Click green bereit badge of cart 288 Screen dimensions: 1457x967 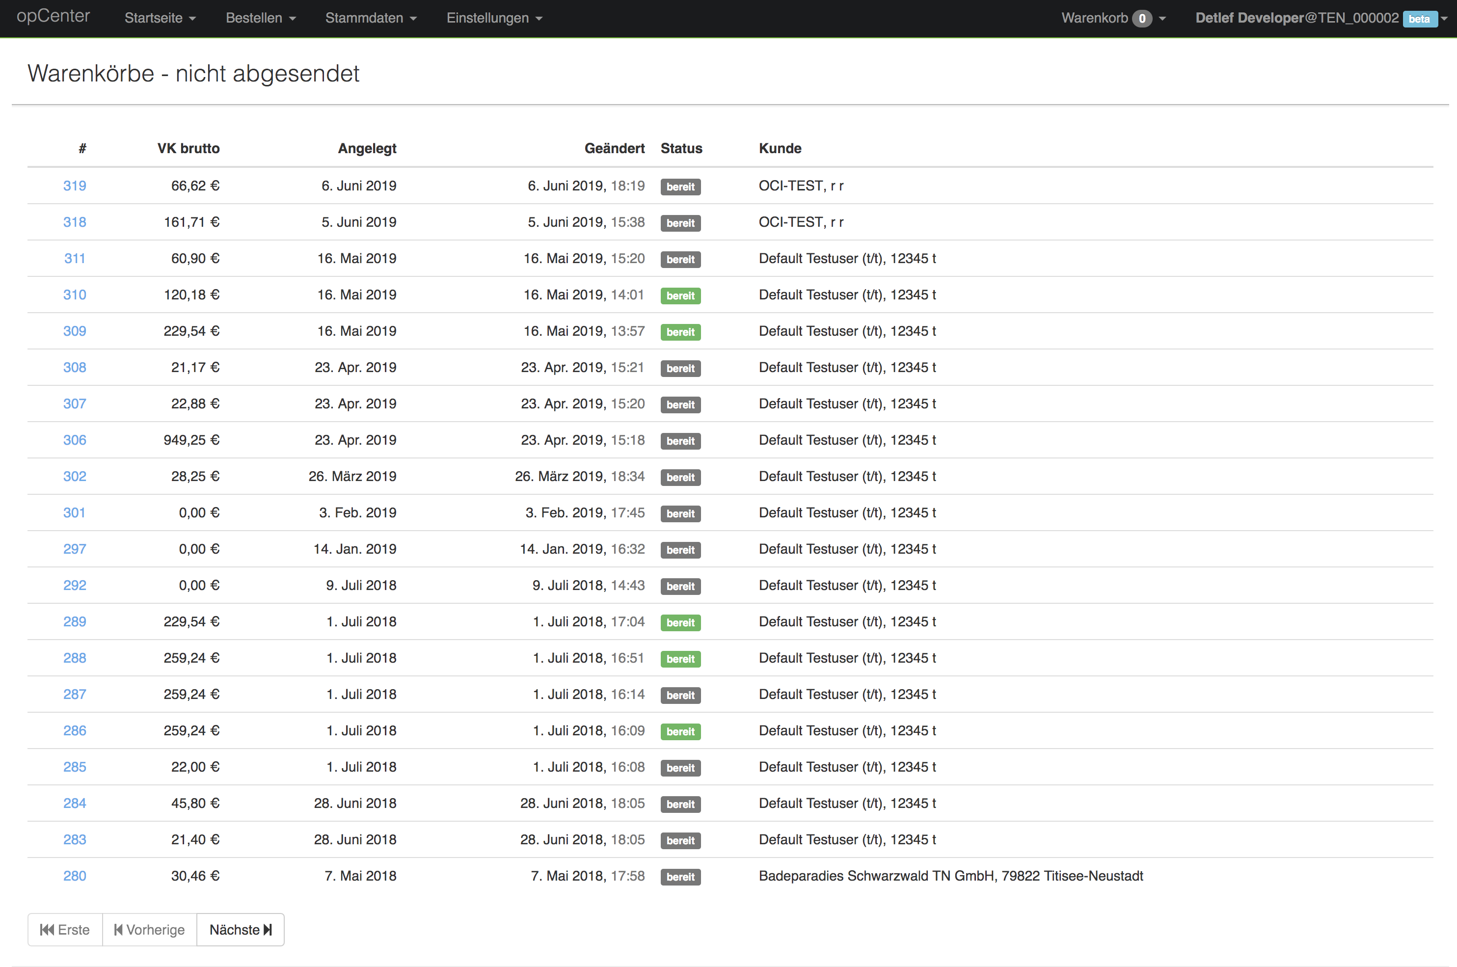click(x=680, y=659)
